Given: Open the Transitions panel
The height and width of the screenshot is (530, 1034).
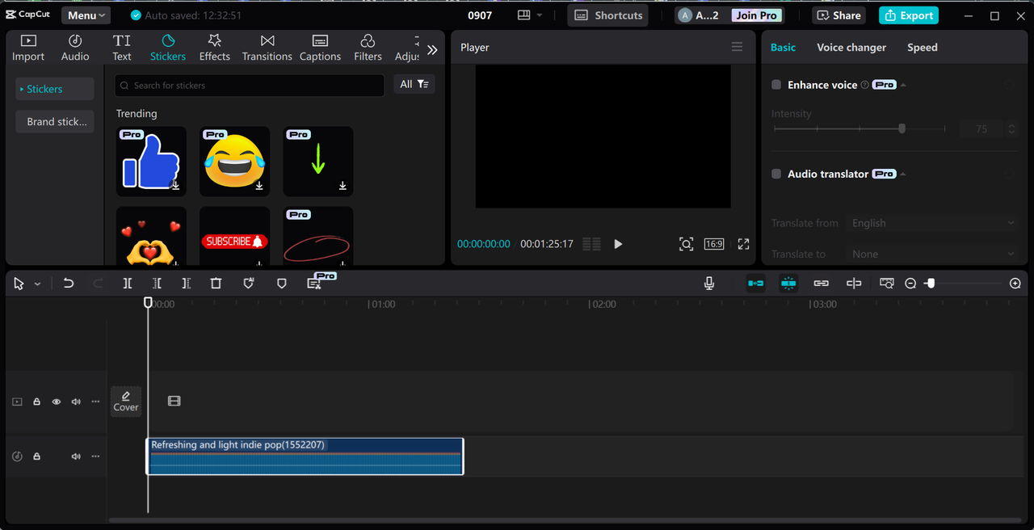Looking at the screenshot, I should pyautogui.click(x=267, y=48).
